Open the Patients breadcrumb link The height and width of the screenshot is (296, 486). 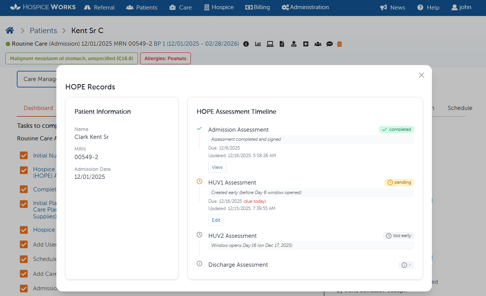43,30
